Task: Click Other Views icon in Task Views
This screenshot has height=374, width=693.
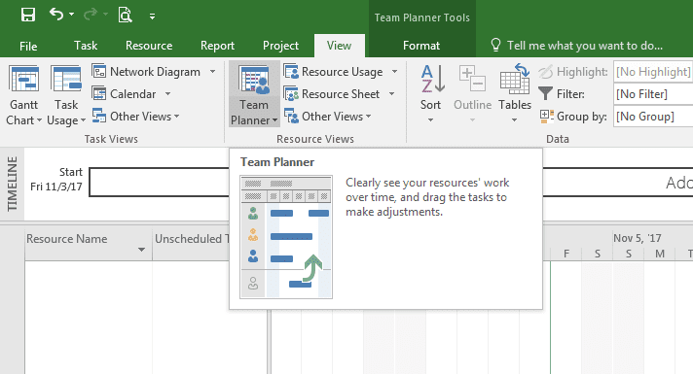Action: coord(99,116)
